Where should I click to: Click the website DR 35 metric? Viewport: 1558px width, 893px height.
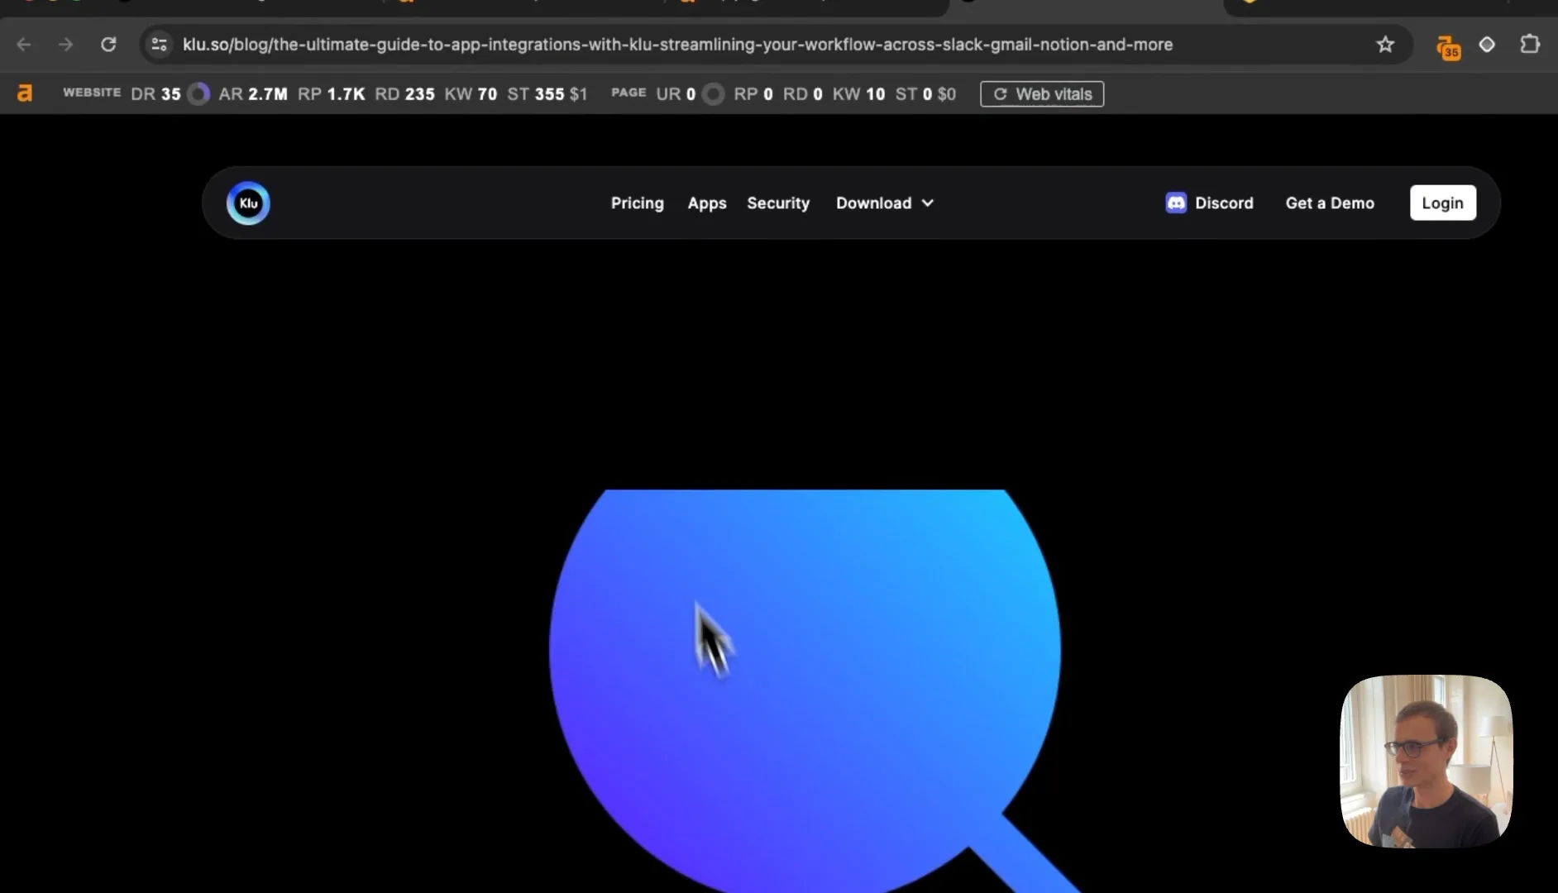pos(155,94)
